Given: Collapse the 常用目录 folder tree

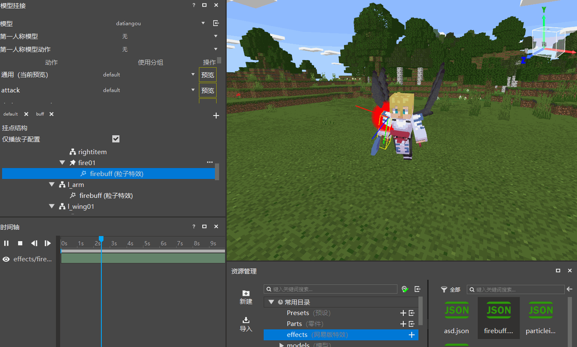Looking at the screenshot, I should [271, 302].
